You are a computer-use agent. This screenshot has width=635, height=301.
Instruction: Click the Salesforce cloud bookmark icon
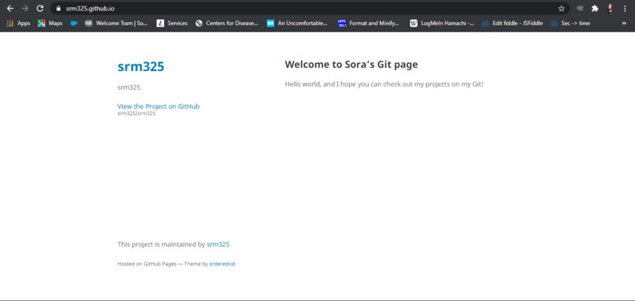(74, 23)
